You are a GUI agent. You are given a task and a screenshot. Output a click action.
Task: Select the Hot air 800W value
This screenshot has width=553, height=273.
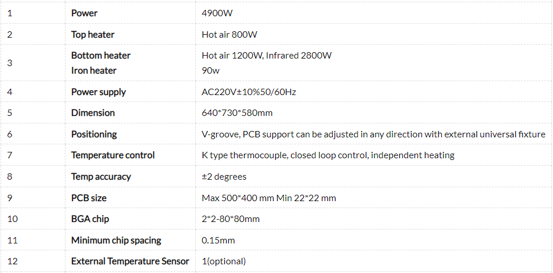tap(229, 34)
